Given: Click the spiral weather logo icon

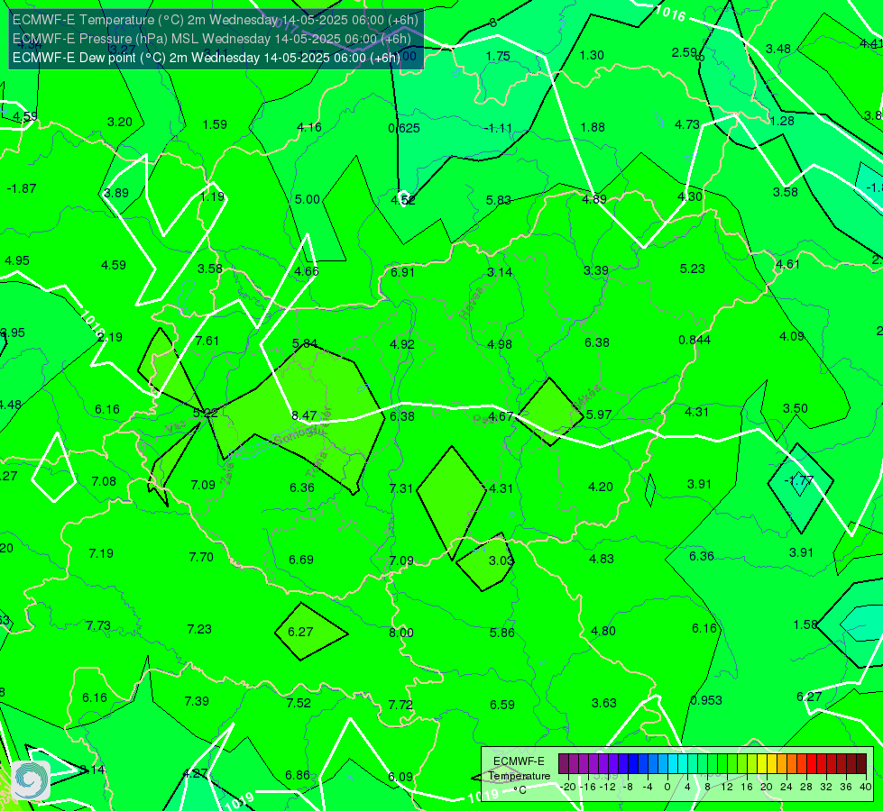Looking at the screenshot, I should click(31, 780).
